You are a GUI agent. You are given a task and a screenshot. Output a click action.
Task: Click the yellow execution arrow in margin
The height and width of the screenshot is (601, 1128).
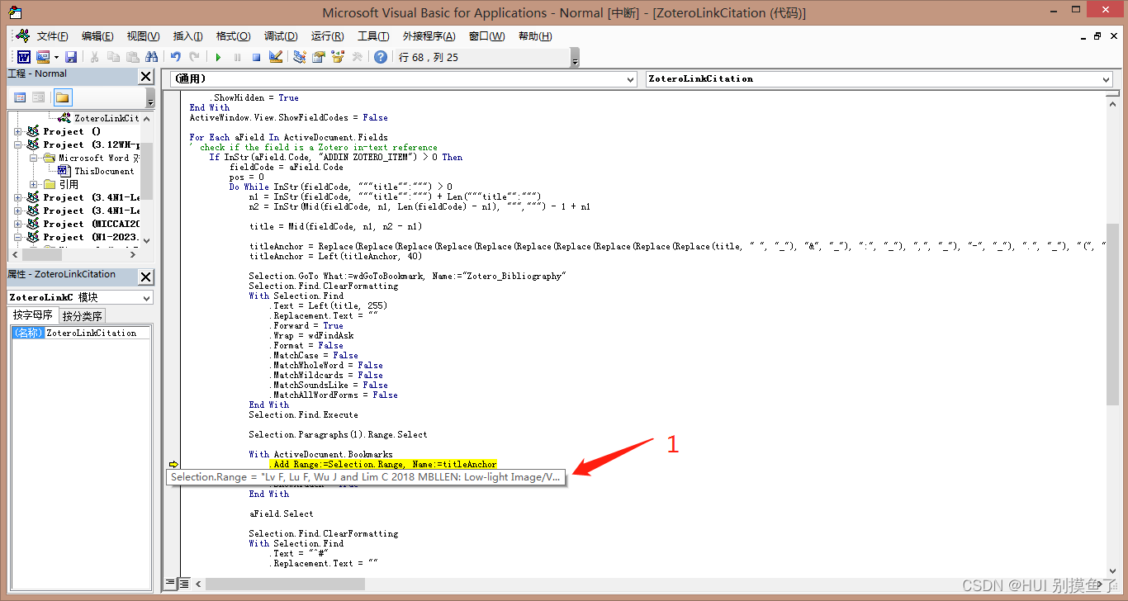tap(173, 465)
